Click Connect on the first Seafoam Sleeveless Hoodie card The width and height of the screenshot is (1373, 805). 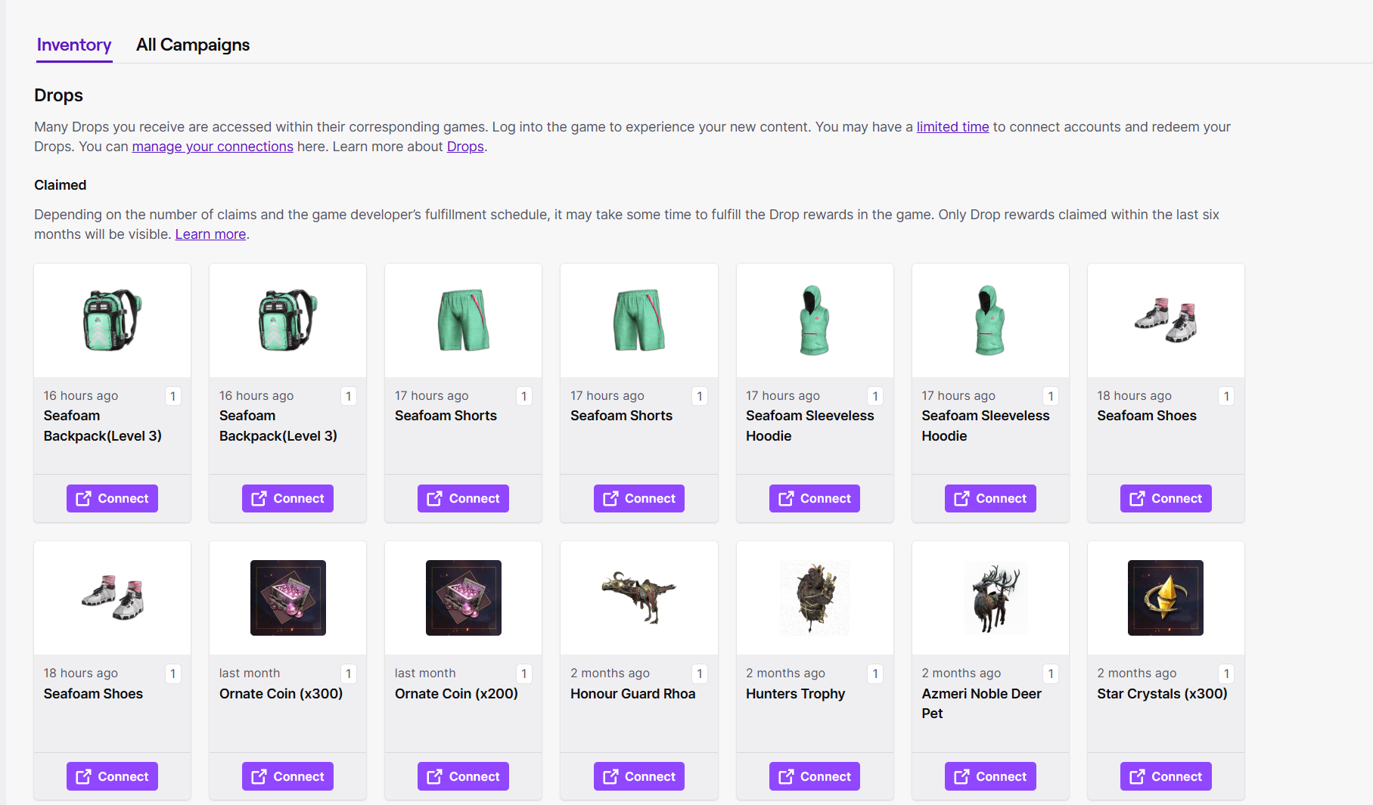815,498
